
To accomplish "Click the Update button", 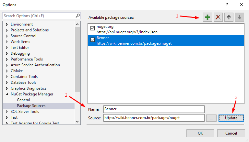I will coord(231,118).
